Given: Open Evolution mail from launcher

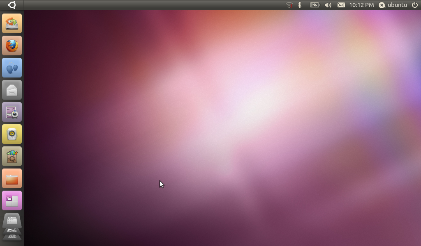Looking at the screenshot, I should pos(12,90).
